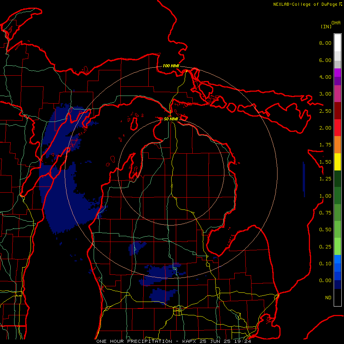Click the OHA product code label
344x344 pixels.
336,23
